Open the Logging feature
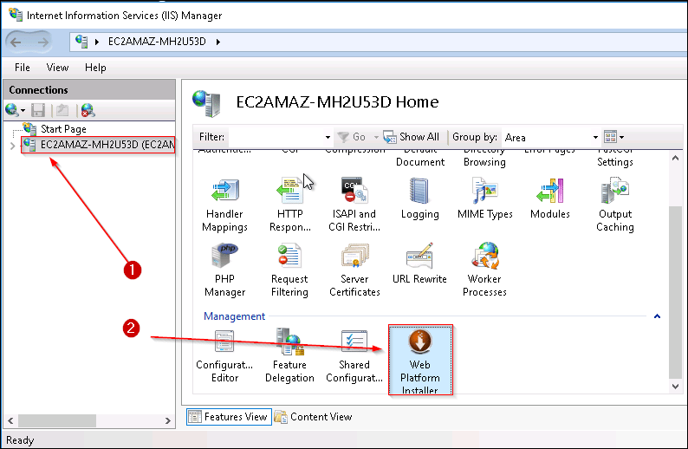This screenshot has height=449, width=688. (x=419, y=198)
